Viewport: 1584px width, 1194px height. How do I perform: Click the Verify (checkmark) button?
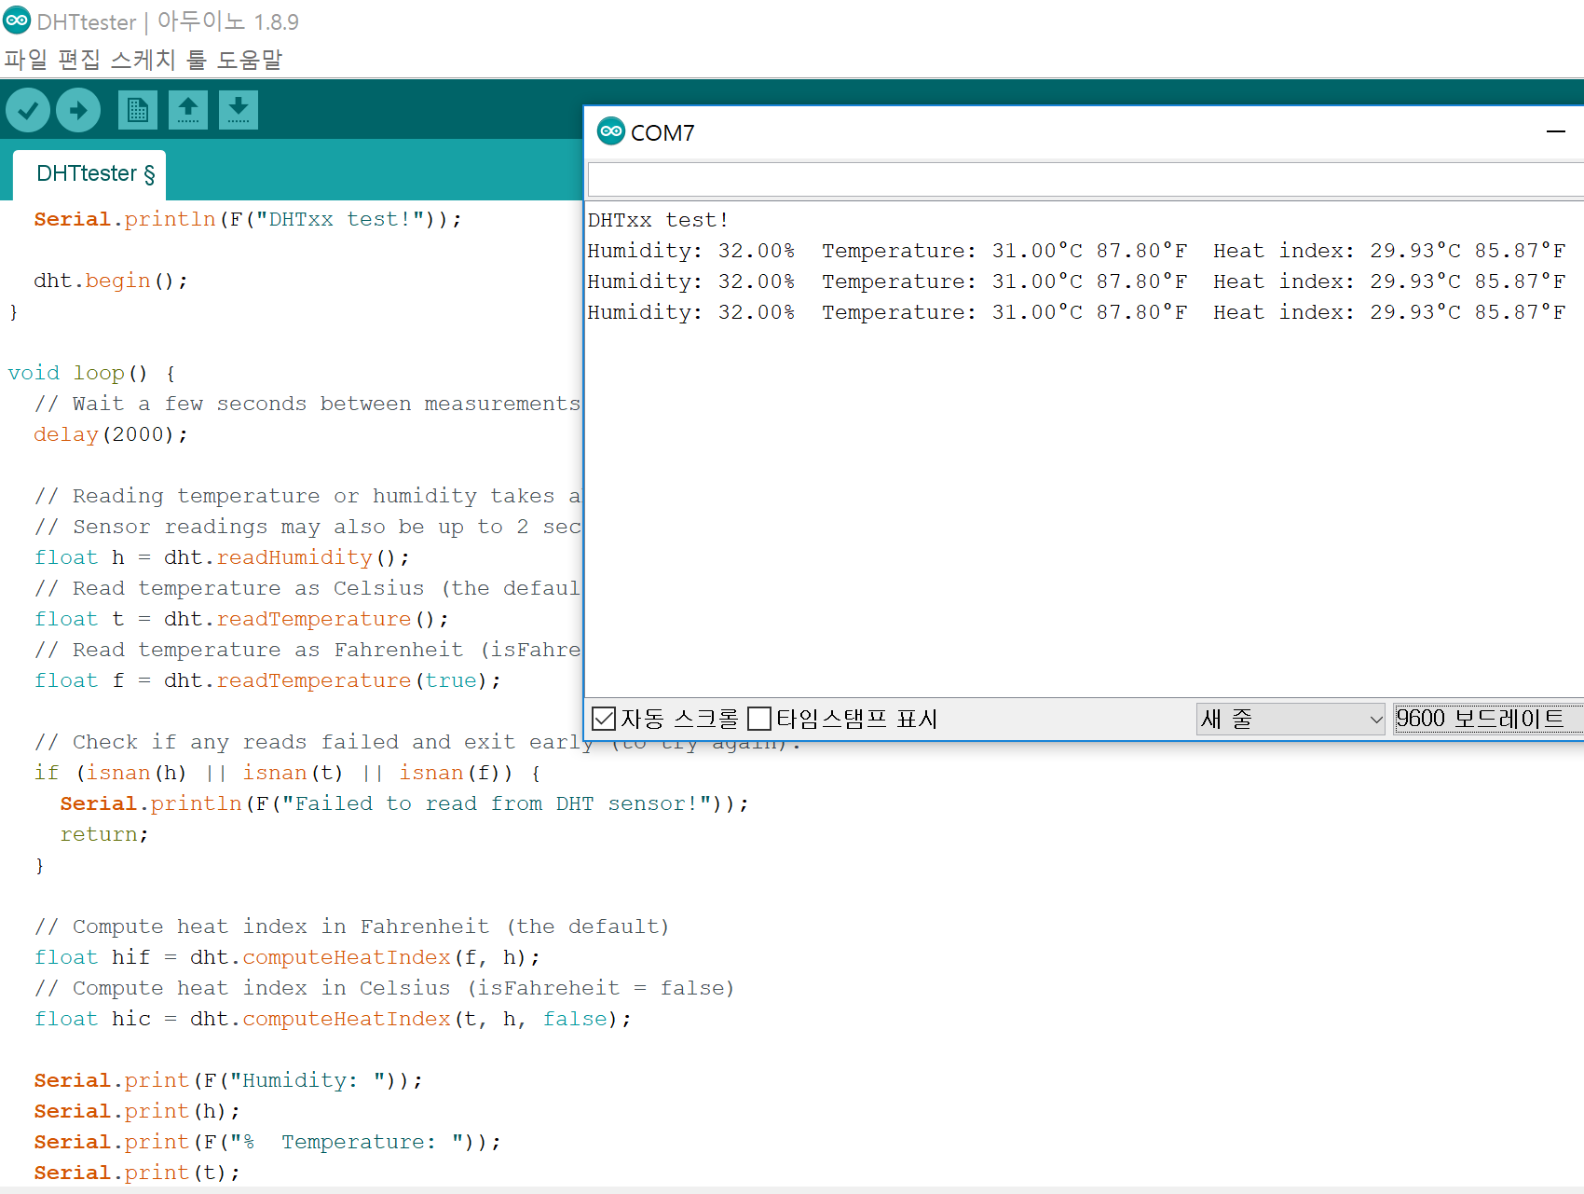click(x=28, y=111)
